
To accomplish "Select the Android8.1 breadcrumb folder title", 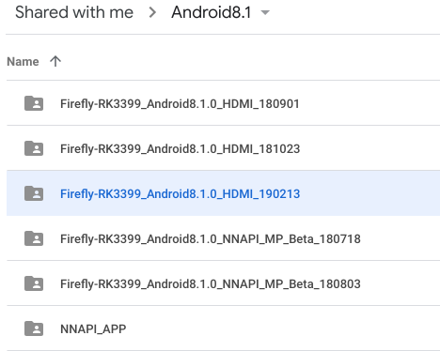I will tap(212, 12).
